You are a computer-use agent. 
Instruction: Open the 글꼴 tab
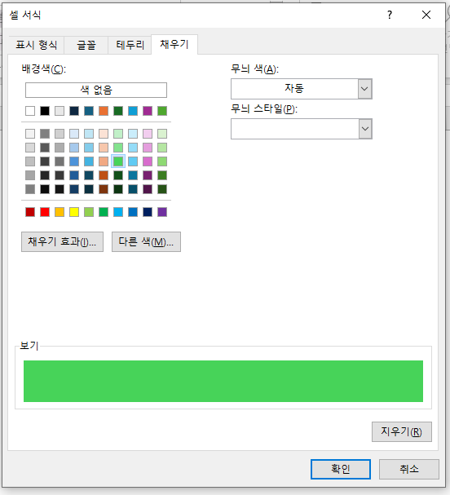[86, 45]
